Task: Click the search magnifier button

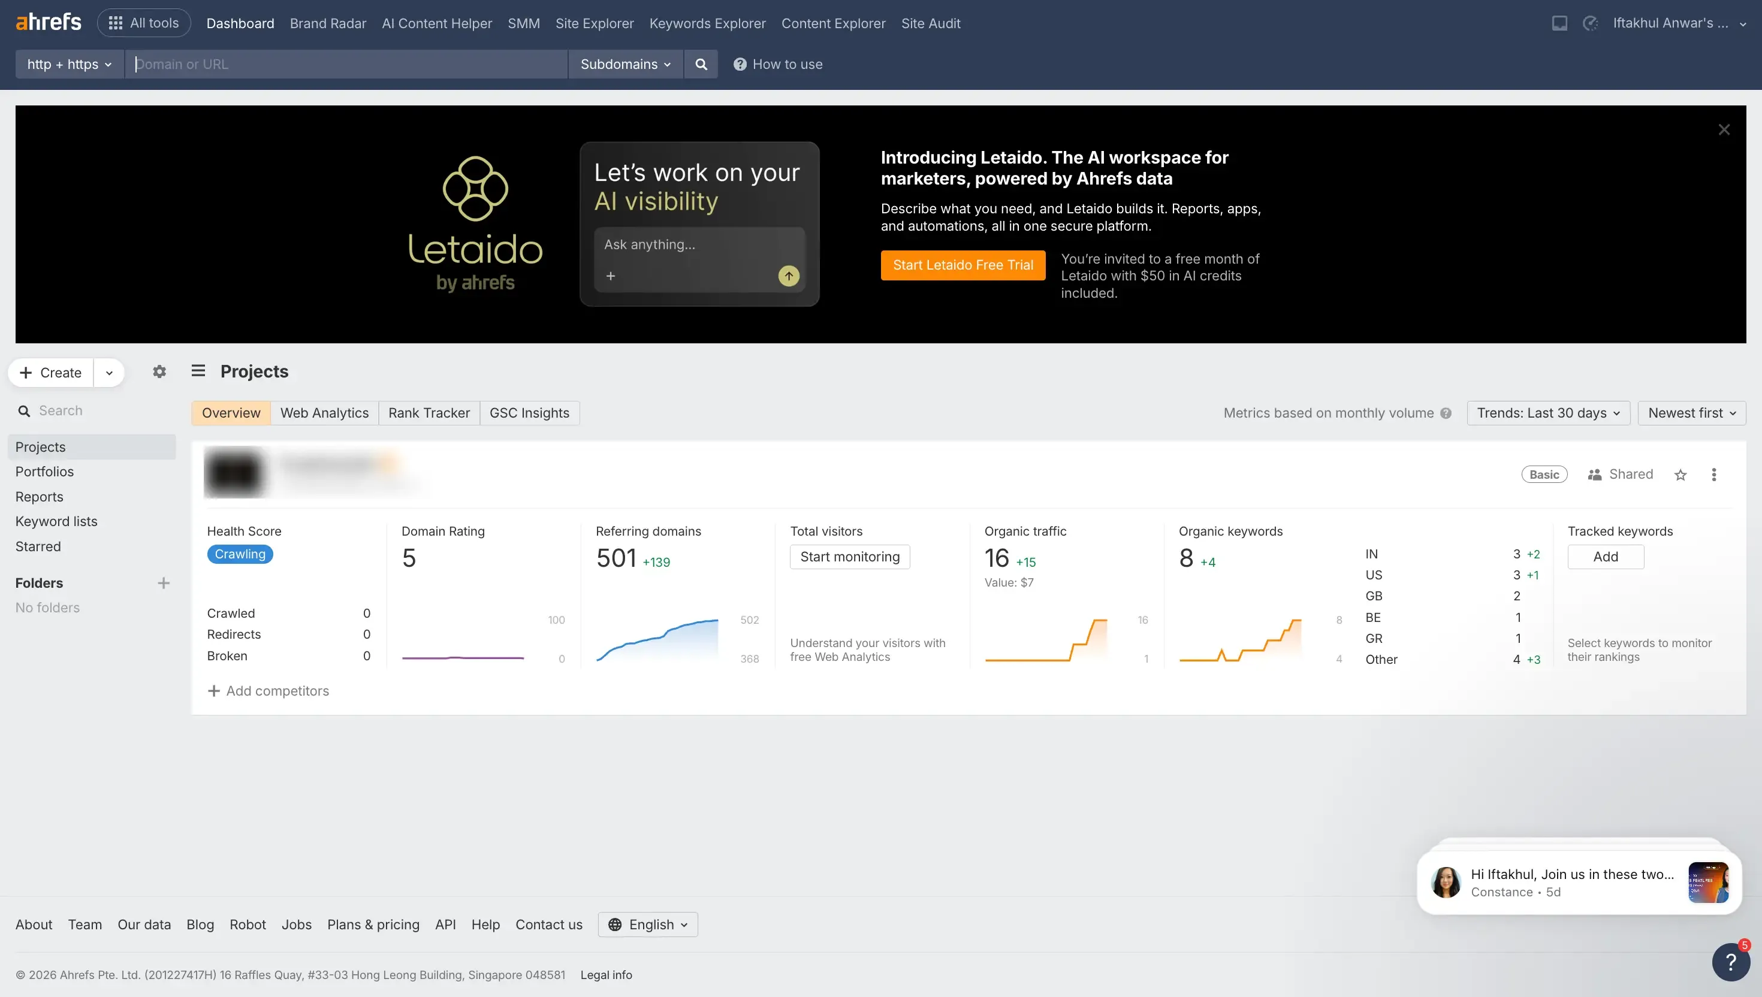Action: pos(701,64)
